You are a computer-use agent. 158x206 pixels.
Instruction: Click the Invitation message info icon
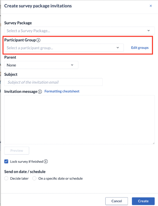(40, 92)
